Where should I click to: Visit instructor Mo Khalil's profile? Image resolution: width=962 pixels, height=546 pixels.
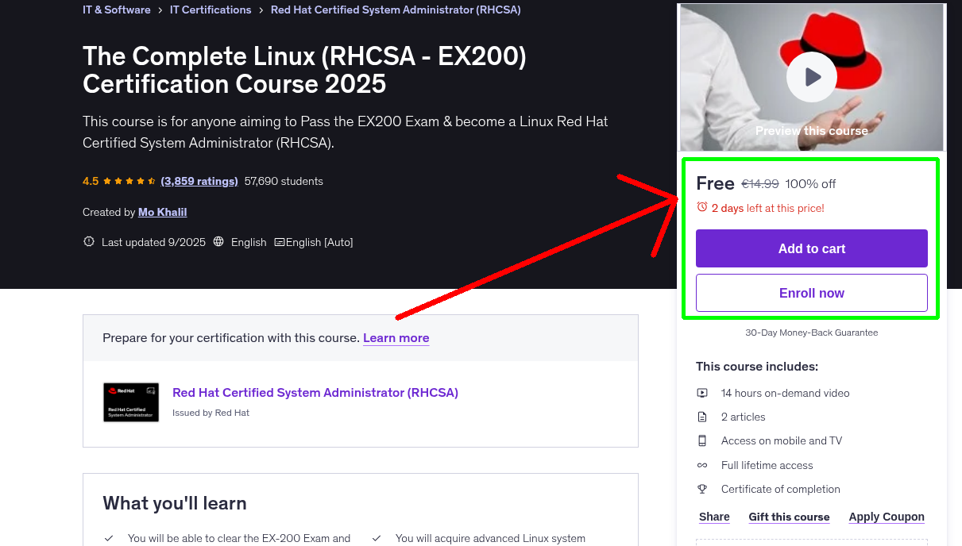coord(162,212)
